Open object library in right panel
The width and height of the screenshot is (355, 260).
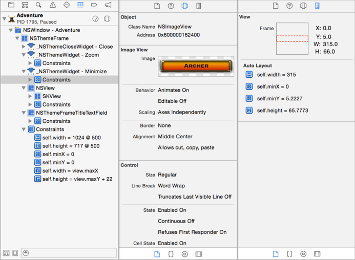pos(303,254)
